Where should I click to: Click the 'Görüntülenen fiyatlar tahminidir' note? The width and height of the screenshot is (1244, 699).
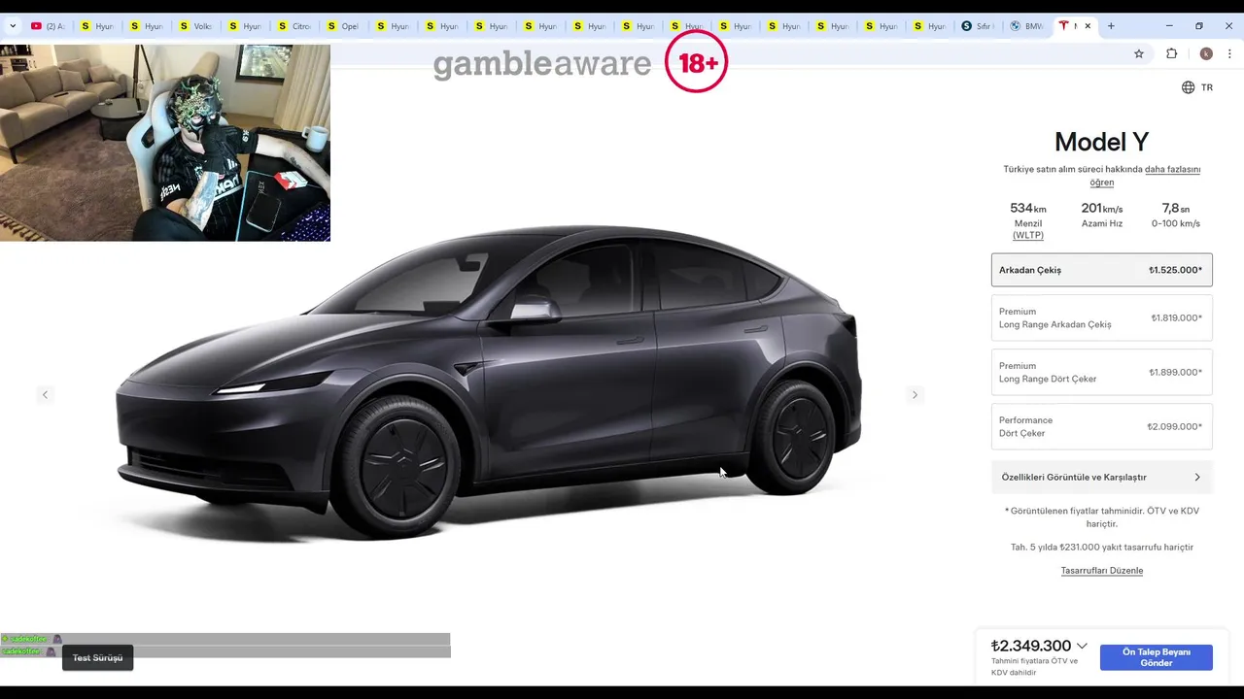tap(1102, 516)
